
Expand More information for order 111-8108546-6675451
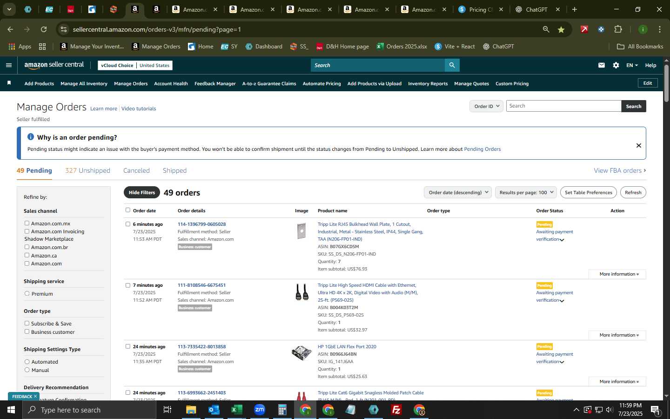617,335
